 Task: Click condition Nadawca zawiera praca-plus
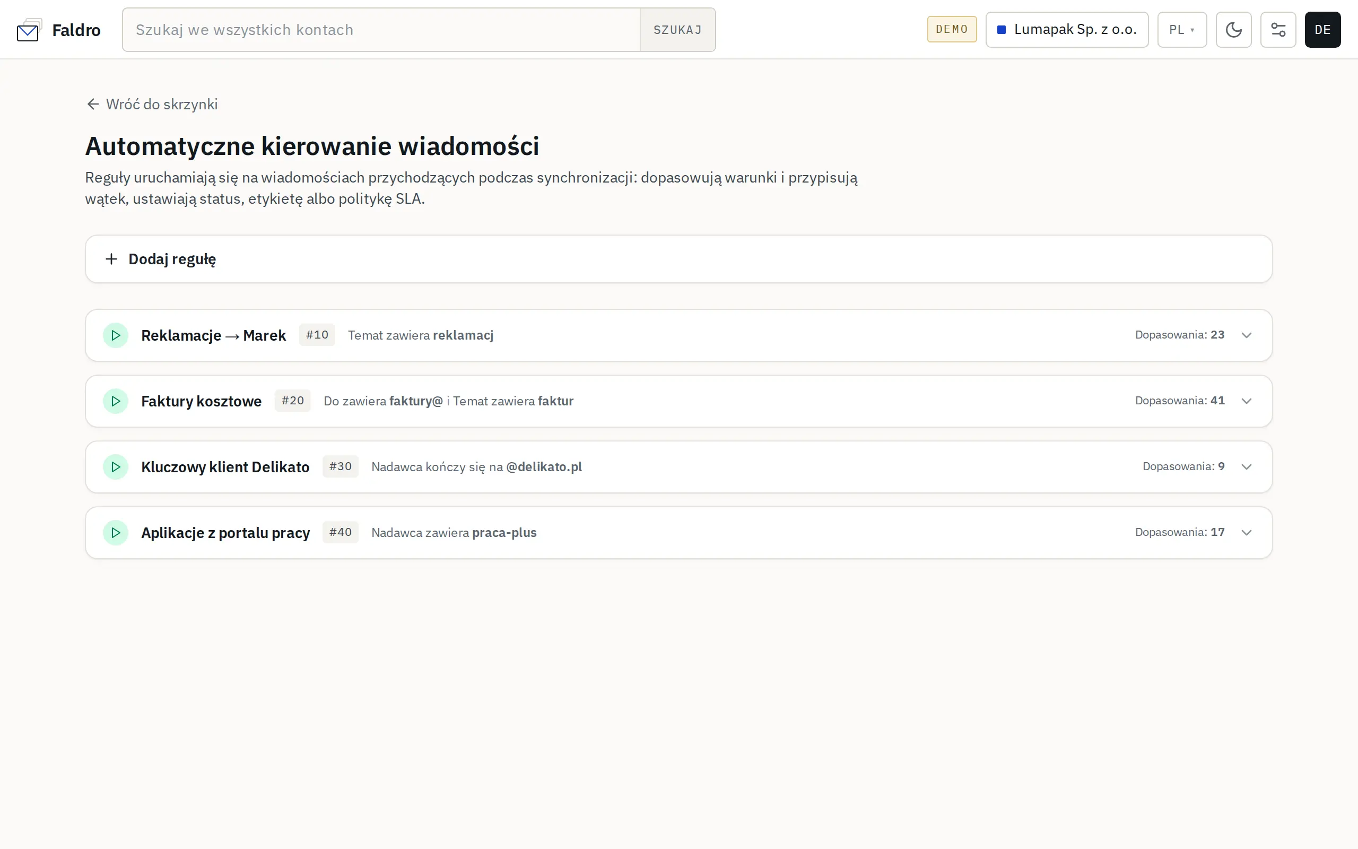[x=454, y=532]
